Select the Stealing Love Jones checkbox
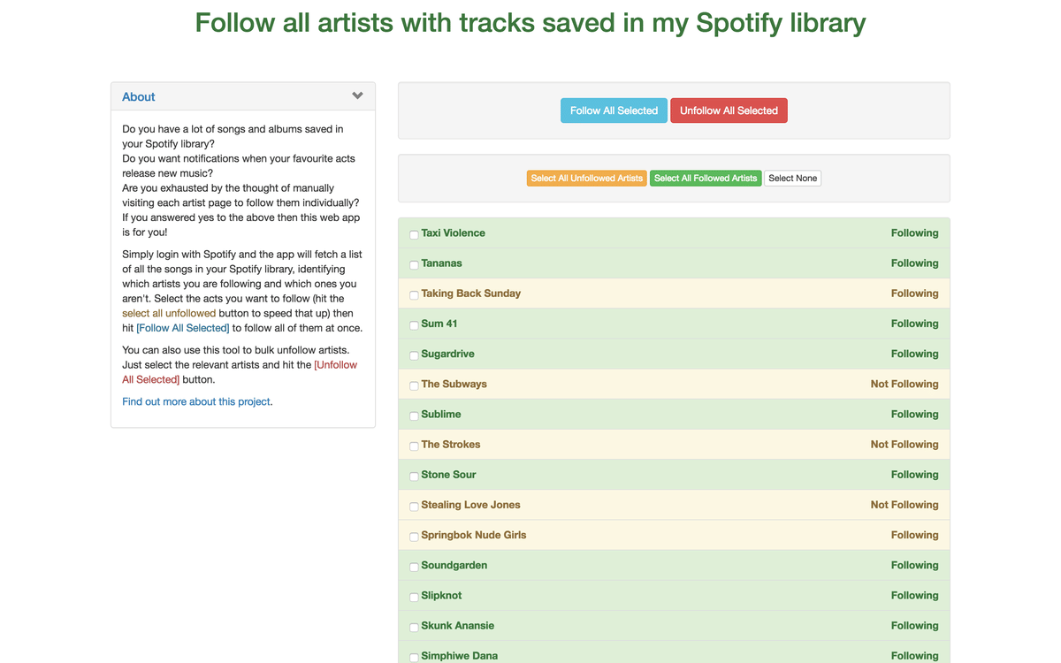Screen dimensions: 1061x663 click(414, 507)
